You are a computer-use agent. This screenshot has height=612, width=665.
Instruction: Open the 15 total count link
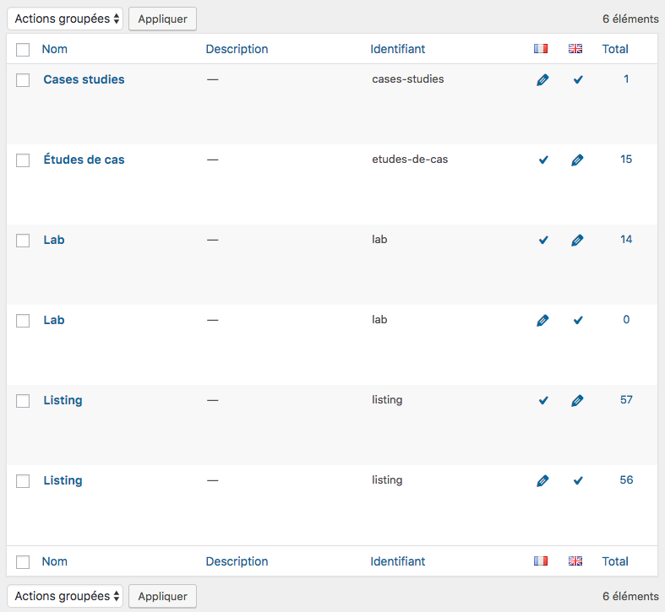pos(626,160)
